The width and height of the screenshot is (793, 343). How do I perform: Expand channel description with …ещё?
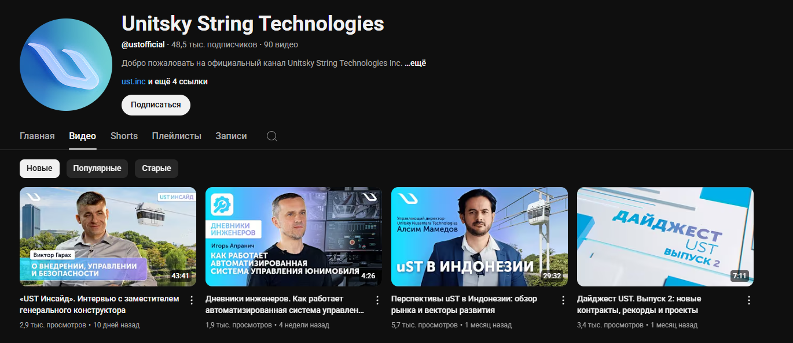tap(415, 63)
